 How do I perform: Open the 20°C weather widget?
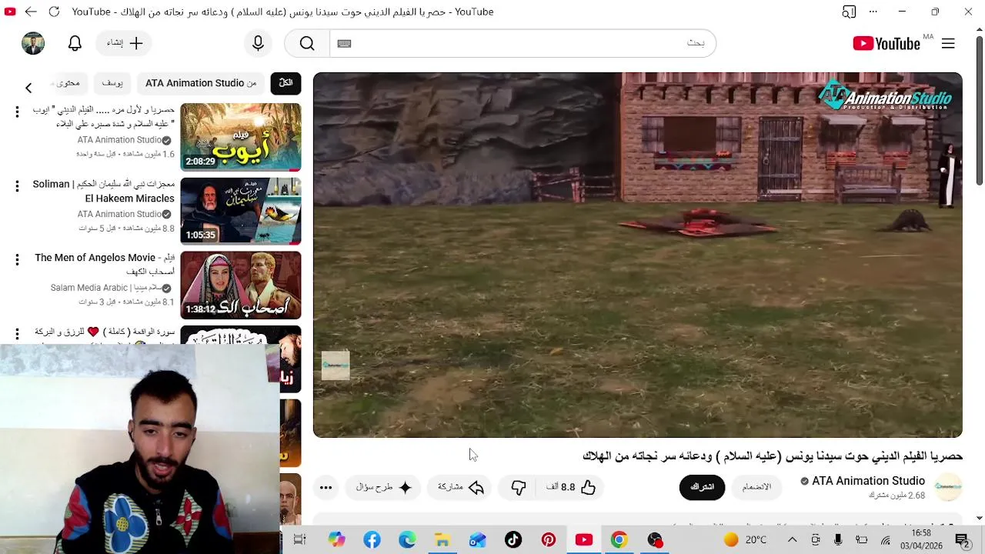coord(745,540)
